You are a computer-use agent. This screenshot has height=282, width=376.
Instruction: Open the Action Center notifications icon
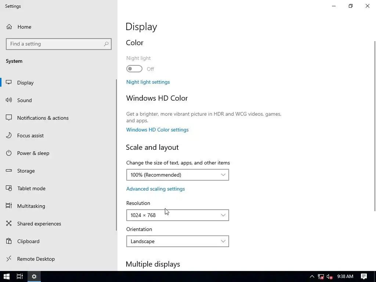[x=364, y=276]
